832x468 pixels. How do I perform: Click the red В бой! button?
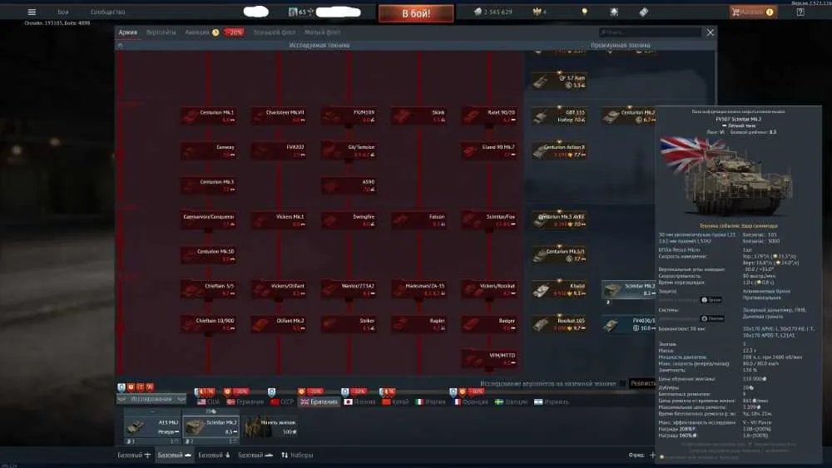[416, 13]
